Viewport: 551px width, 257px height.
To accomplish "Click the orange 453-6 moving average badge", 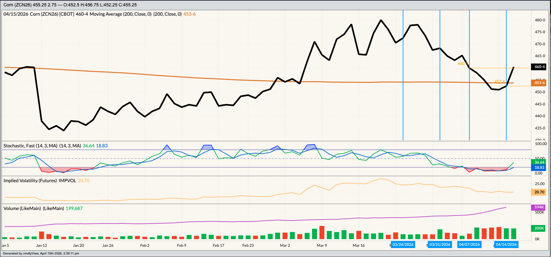I will coord(539,83).
